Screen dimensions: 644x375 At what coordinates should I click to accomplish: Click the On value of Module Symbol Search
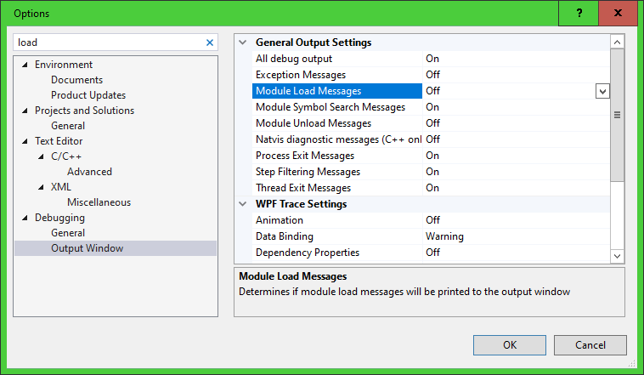[x=432, y=107]
